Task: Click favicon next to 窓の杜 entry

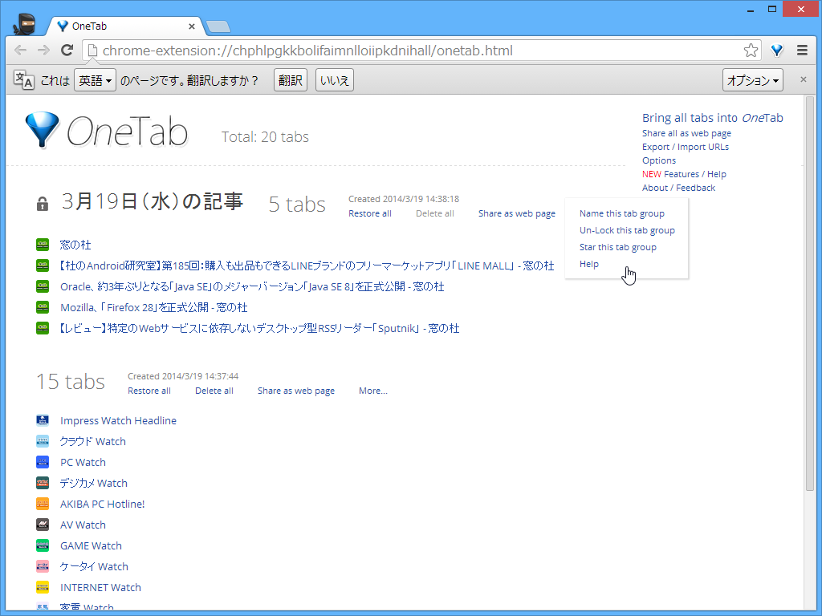Action: [x=43, y=245]
